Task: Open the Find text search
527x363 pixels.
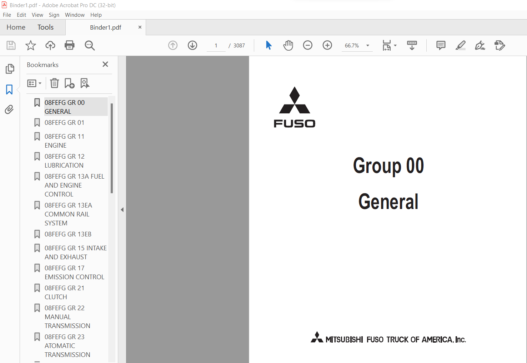Action: (90, 45)
